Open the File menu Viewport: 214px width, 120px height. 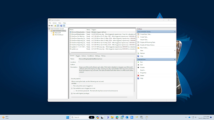(x=50, y=23)
